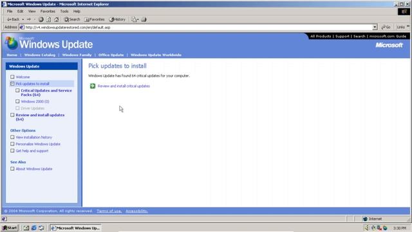Open the Mail button dropdown arrow
Viewport: 412px width, 232px height.
(138, 19)
